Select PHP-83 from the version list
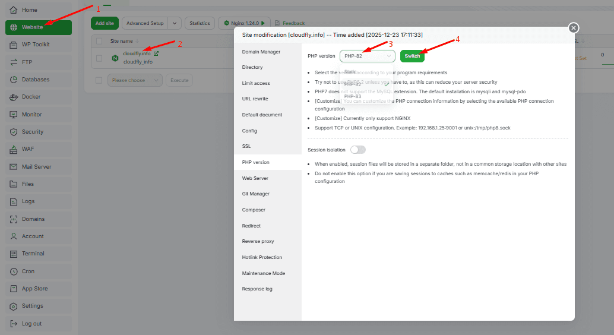Image resolution: width=614 pixels, height=335 pixels. (353, 96)
